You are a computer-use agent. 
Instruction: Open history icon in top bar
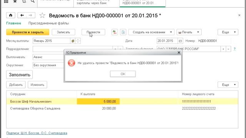pos(24,2)
